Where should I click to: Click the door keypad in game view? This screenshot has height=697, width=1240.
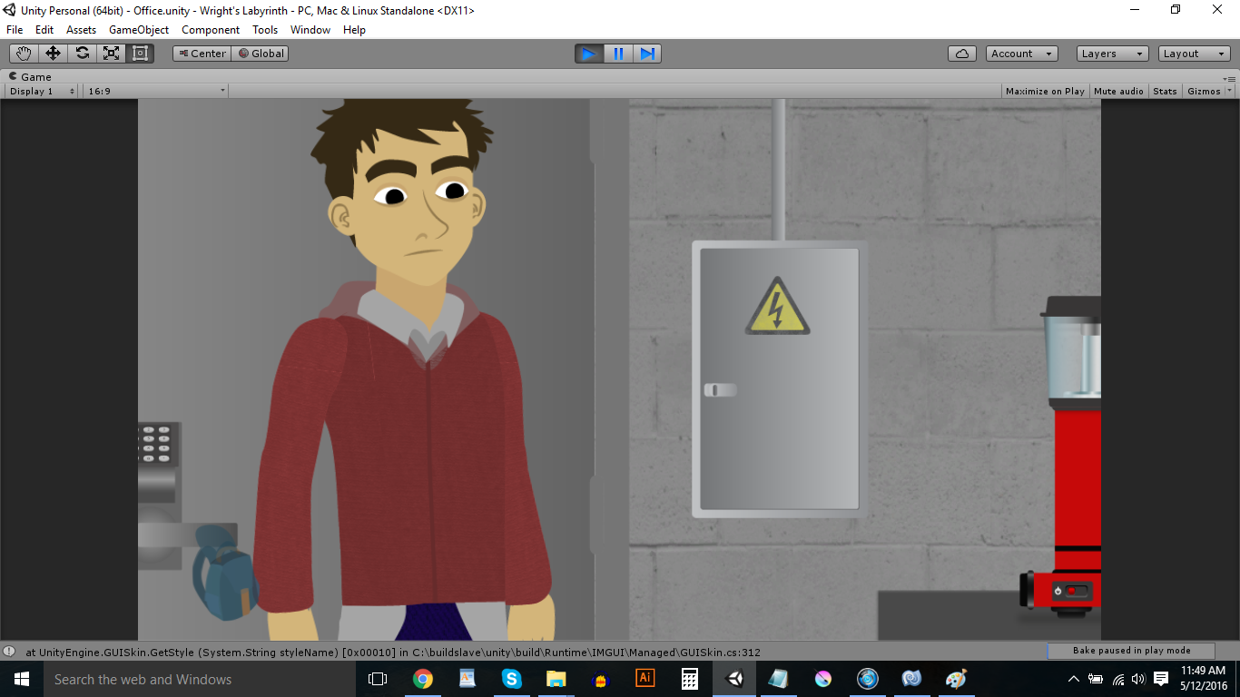157,444
